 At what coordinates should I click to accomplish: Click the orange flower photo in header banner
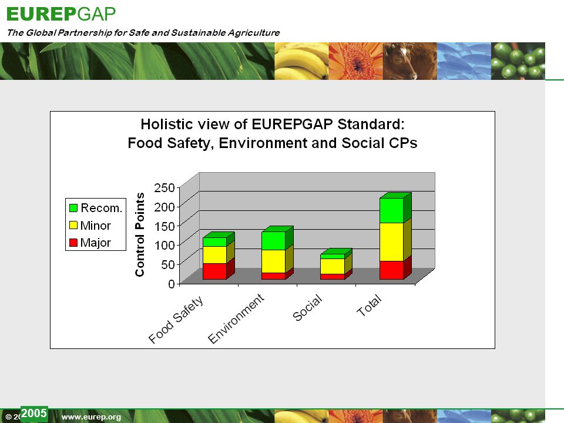(356, 61)
